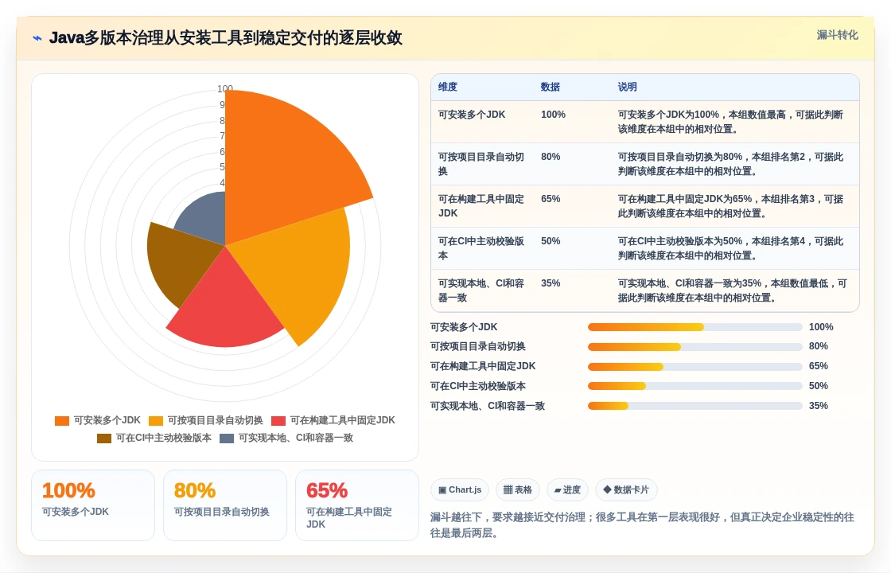This screenshot has height=573, width=891.
Task: Click the 100% value beside the first progress bar
Action: click(x=821, y=327)
